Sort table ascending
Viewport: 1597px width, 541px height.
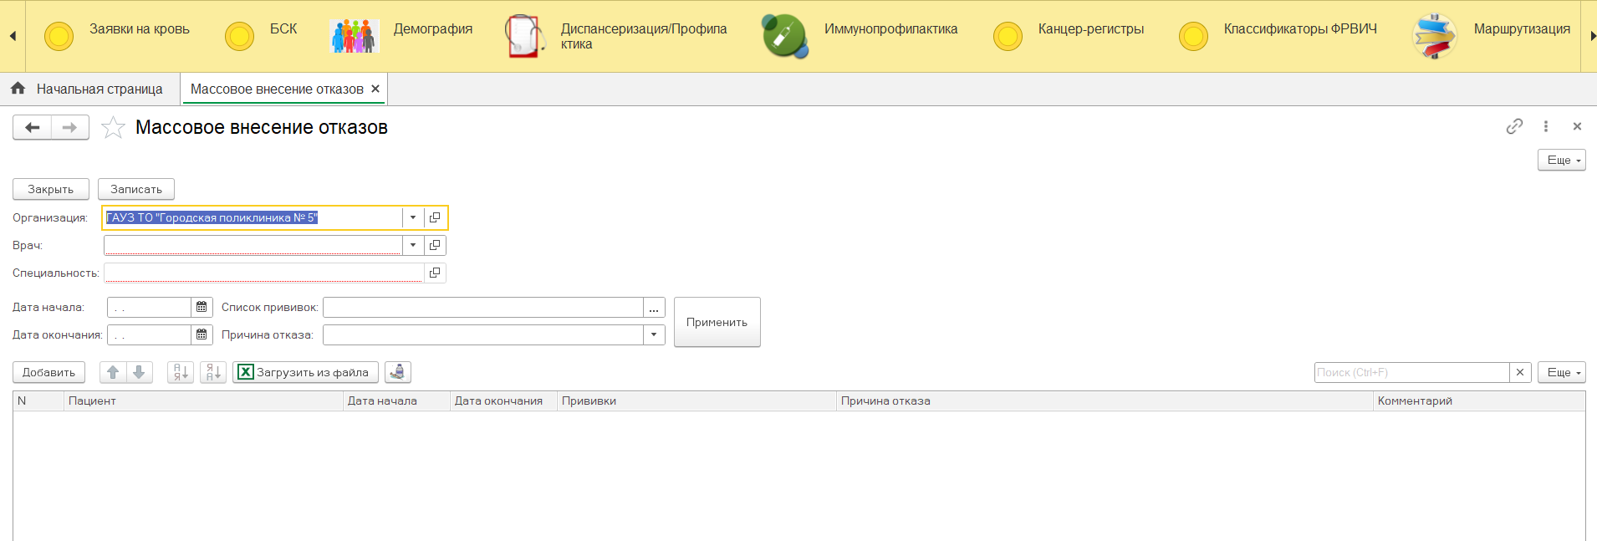(181, 372)
